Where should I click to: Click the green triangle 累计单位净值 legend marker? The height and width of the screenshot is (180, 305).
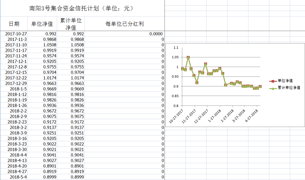click(273, 88)
